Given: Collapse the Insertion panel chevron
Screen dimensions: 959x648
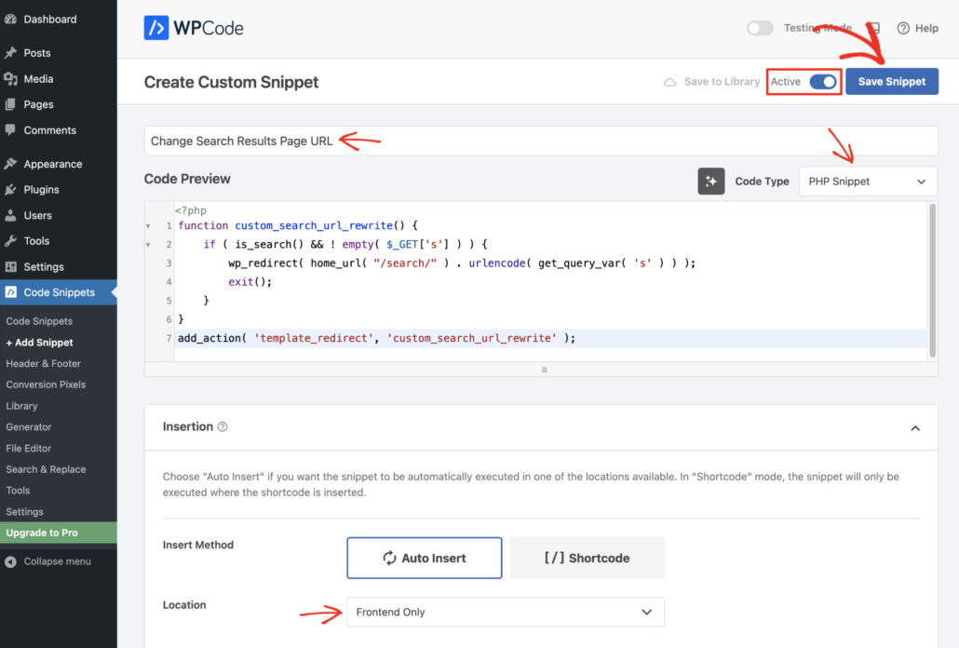Looking at the screenshot, I should tap(915, 428).
